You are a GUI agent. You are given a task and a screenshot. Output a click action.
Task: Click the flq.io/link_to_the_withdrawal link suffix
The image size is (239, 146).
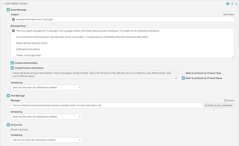[x=219, y=105]
